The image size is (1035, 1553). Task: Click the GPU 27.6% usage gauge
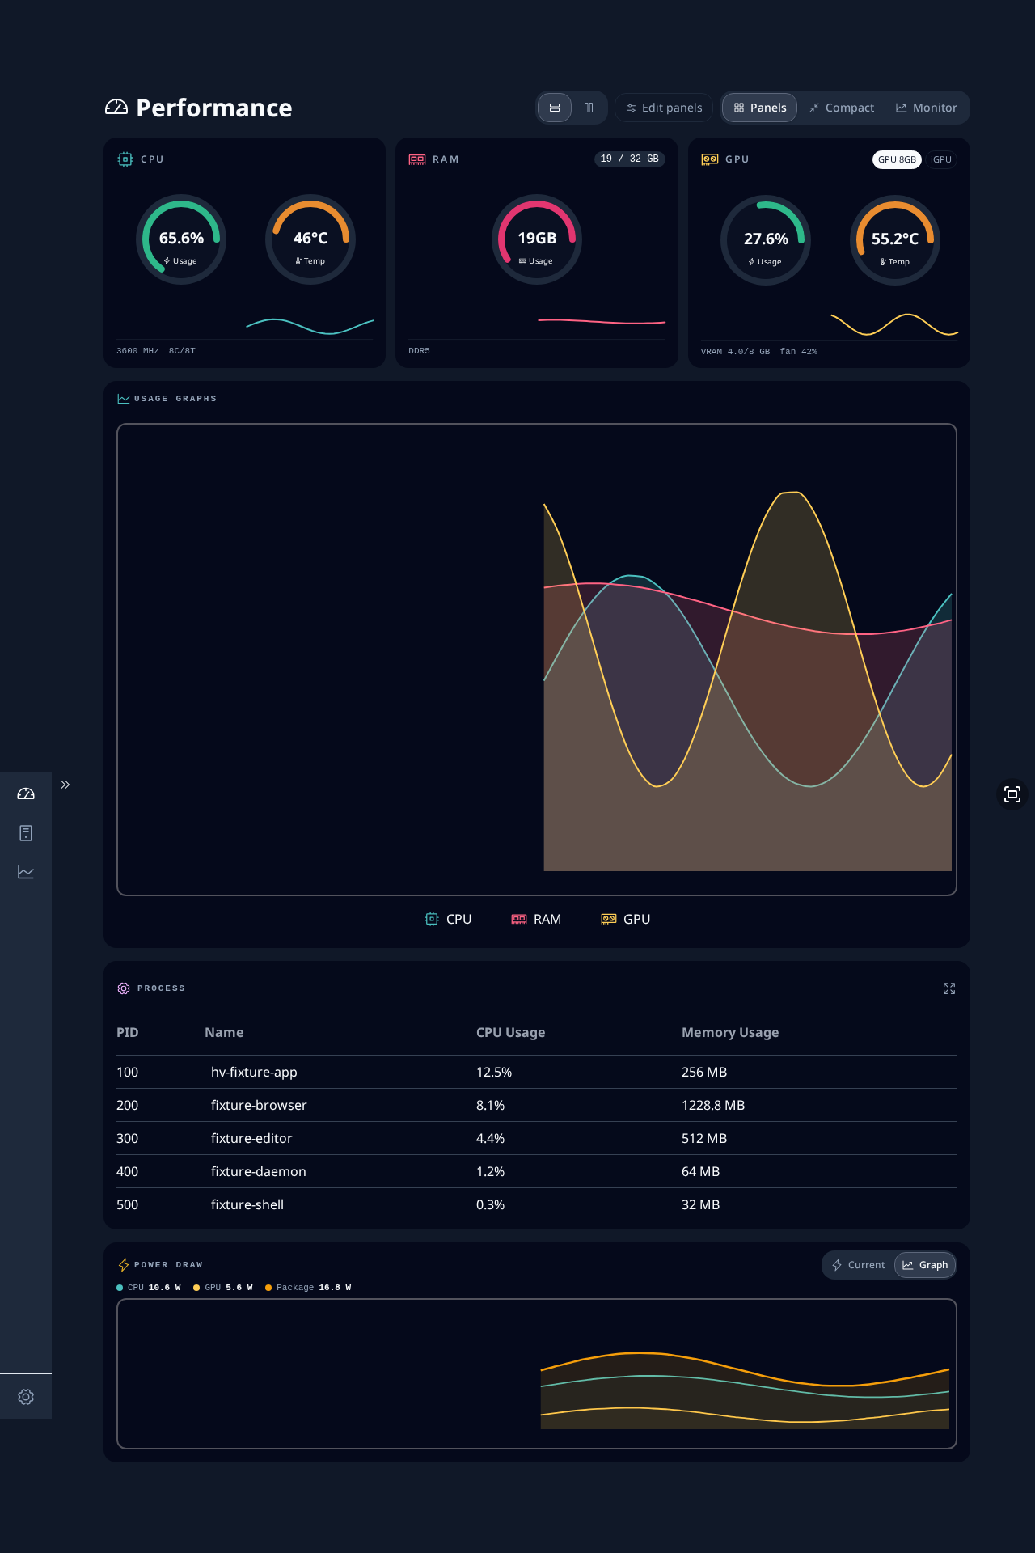(x=766, y=240)
